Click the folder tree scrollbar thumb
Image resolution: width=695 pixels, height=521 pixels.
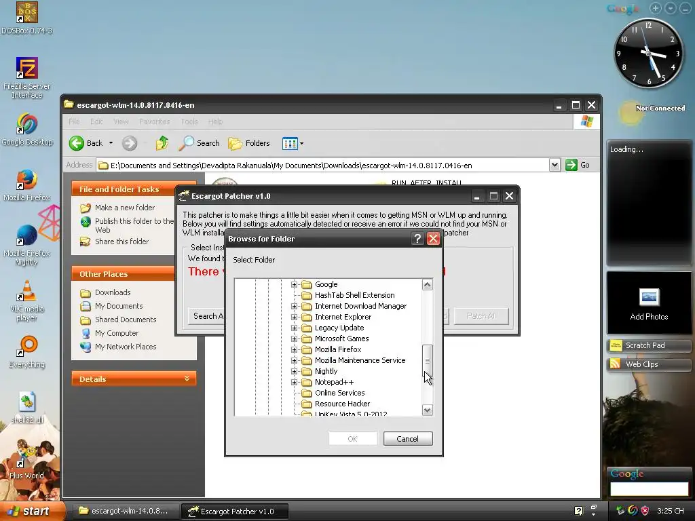pos(428,361)
